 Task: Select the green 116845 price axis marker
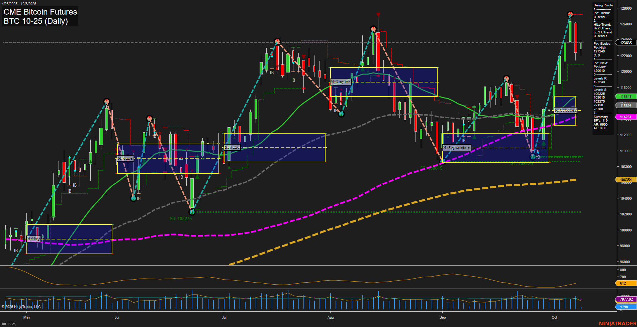[x=626, y=97]
